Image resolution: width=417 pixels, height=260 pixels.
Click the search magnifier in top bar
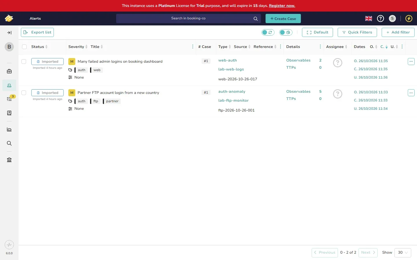[255, 18]
